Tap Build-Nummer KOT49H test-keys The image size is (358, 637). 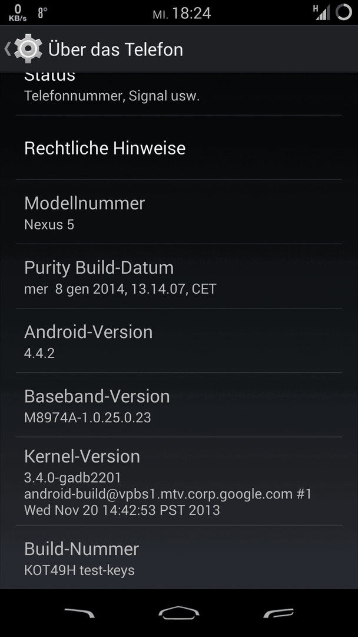click(x=179, y=557)
